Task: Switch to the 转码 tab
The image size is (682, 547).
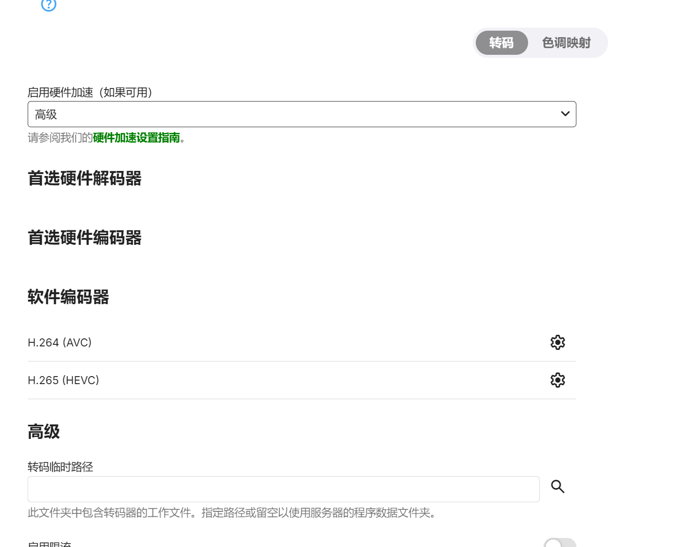Action: (501, 43)
